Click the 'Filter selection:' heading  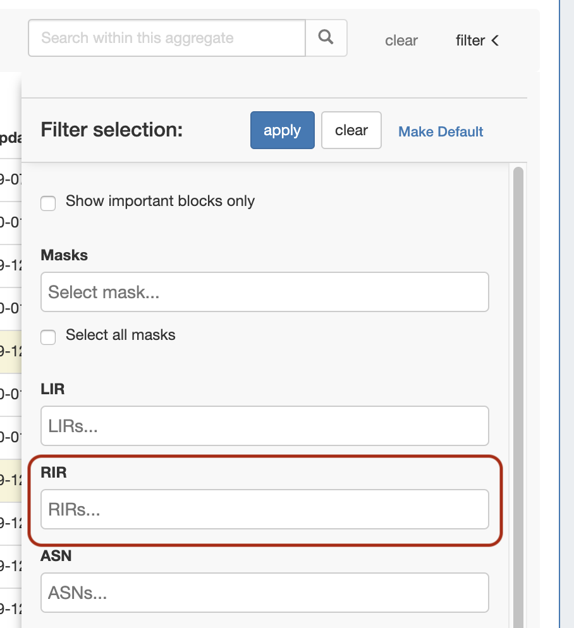(111, 130)
